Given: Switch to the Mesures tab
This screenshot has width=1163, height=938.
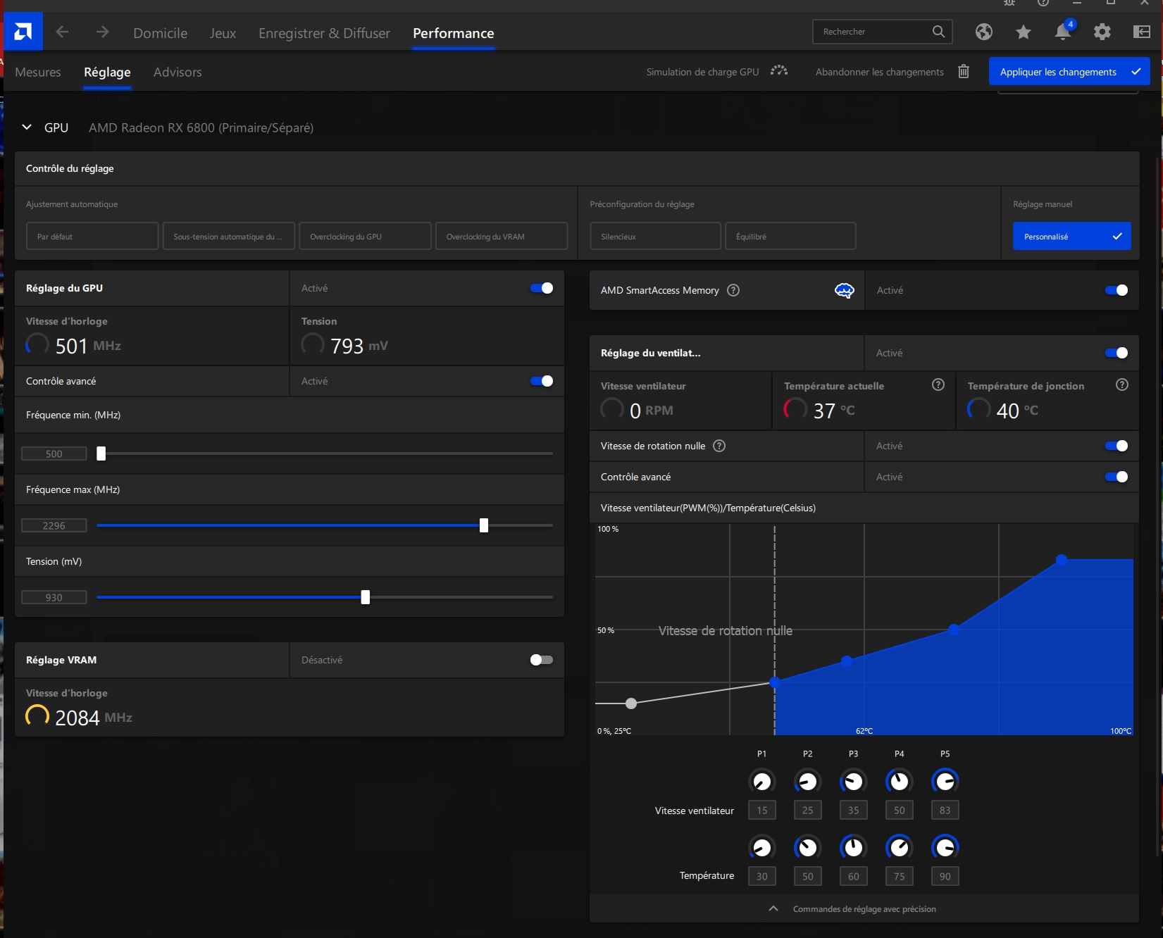Looking at the screenshot, I should (x=38, y=72).
